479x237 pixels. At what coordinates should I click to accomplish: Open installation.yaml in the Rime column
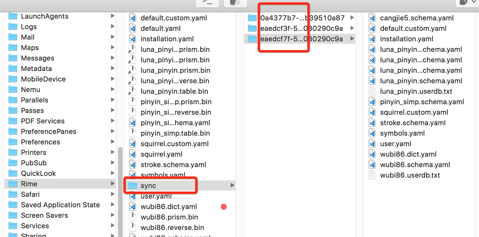[167, 39]
